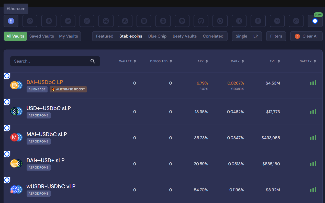325x203 pixels.
Task: Click the search magnifier icon
Action: coord(93,61)
